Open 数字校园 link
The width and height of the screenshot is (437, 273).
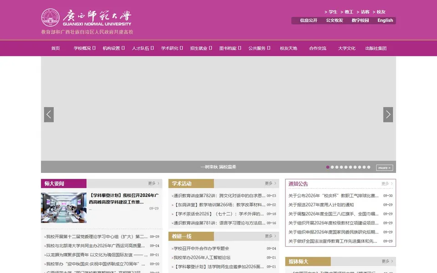(x=360, y=20)
